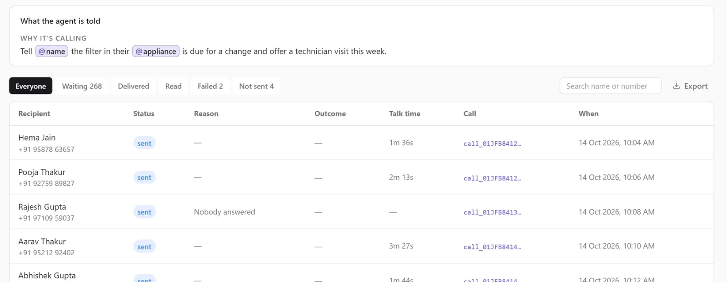
Task: Select the @appliance variable chip
Action: (x=156, y=51)
